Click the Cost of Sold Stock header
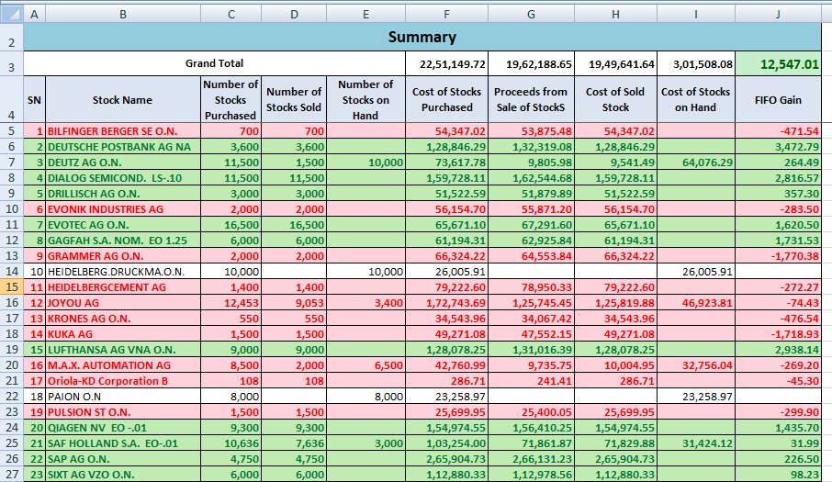The image size is (832, 482). pyautogui.click(x=615, y=100)
